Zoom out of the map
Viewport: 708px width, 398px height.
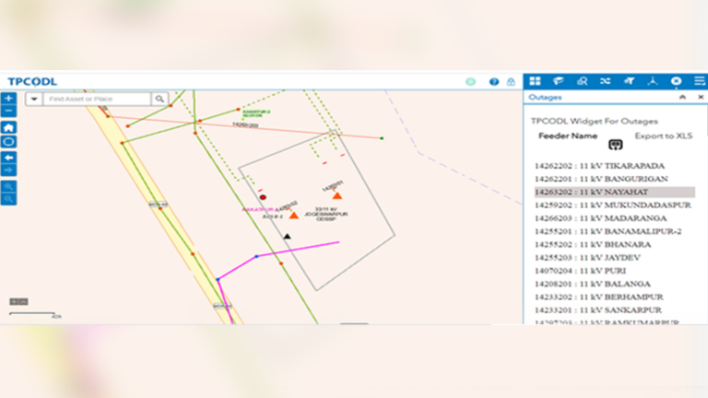pyautogui.click(x=8, y=110)
